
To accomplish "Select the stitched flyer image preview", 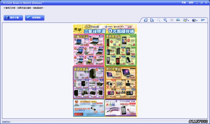I will [105, 70].
